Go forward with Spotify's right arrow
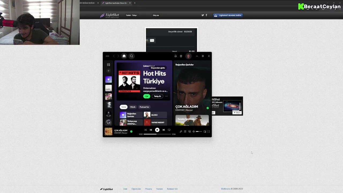The width and height of the screenshot is (343, 193). tap(118, 56)
